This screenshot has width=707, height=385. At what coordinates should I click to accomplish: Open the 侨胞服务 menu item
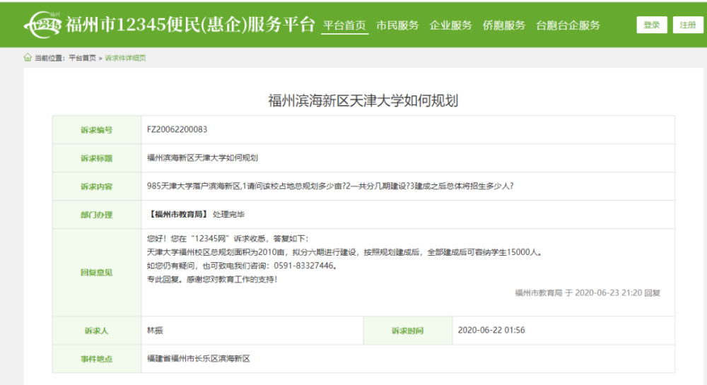click(503, 25)
